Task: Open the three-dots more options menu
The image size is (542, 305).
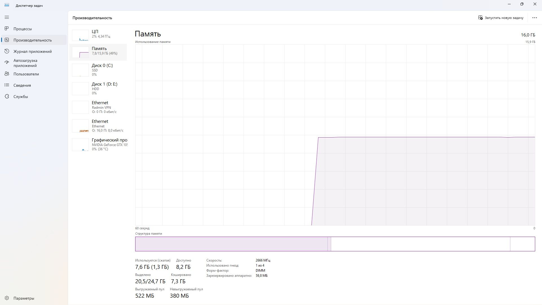Action: point(534,18)
